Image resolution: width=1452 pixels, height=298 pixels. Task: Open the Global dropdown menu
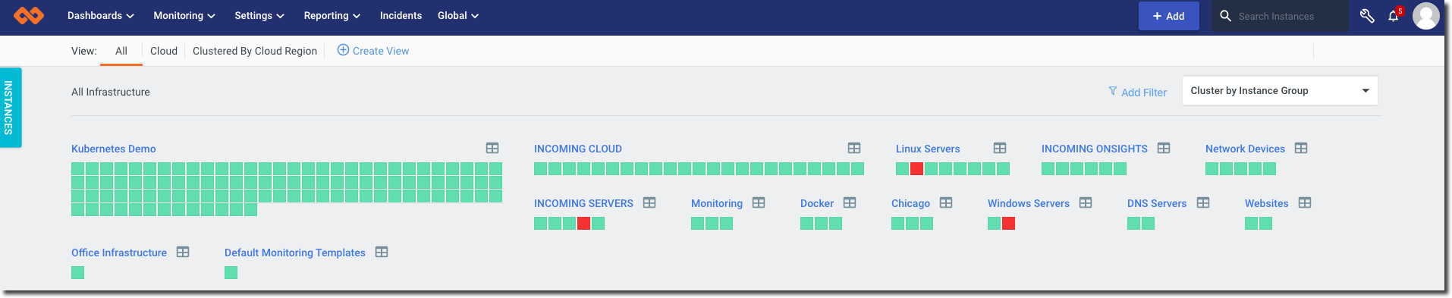458,15
